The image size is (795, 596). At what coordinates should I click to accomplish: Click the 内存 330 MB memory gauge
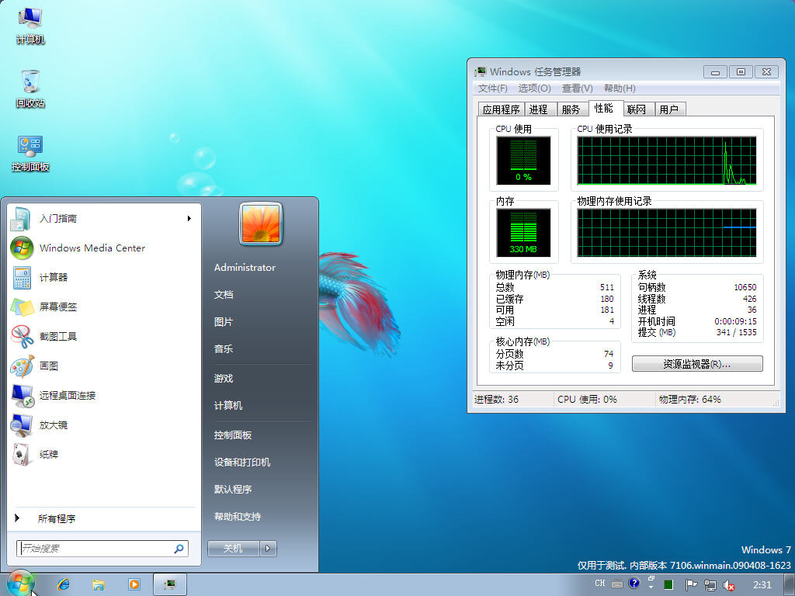click(523, 233)
